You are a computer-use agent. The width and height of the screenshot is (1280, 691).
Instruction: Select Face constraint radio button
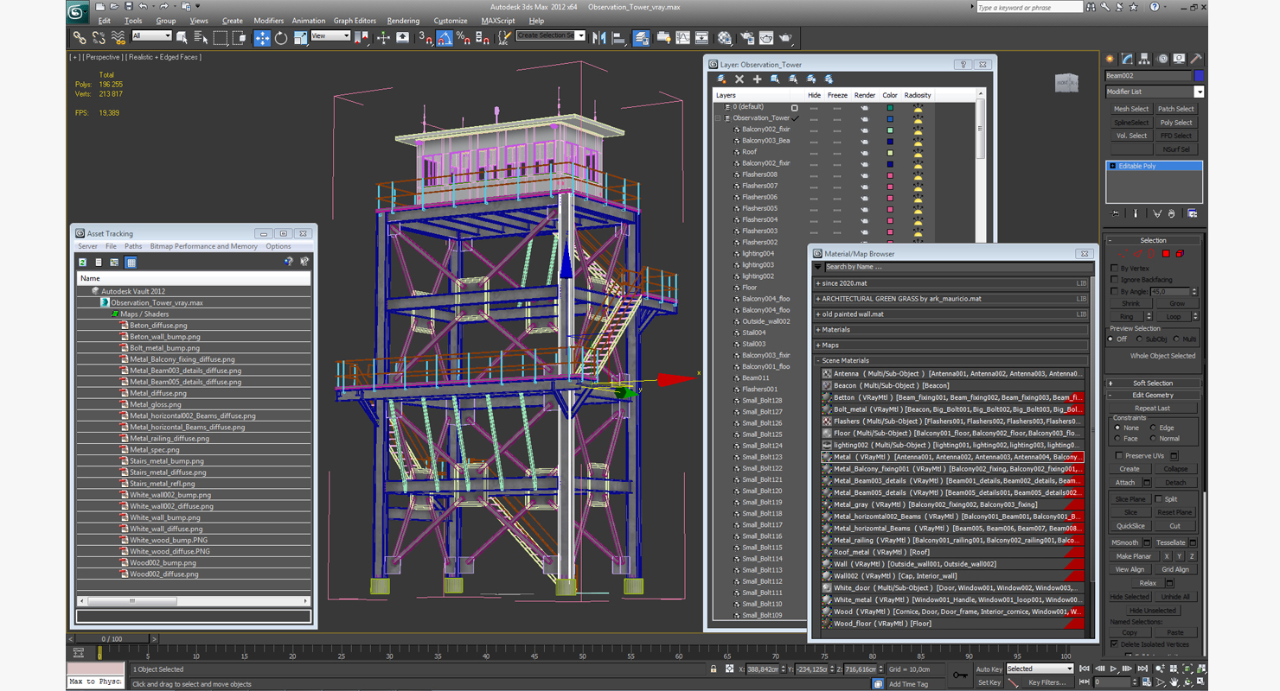pyautogui.click(x=1117, y=439)
